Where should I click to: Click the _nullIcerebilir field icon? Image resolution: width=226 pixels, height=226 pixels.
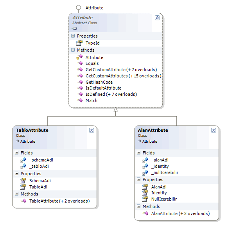145,172
